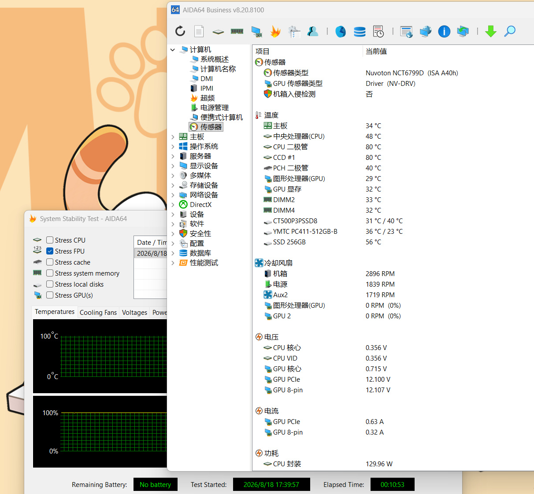
Task: Open the preferences checklist gear icon
Action: (x=294, y=31)
